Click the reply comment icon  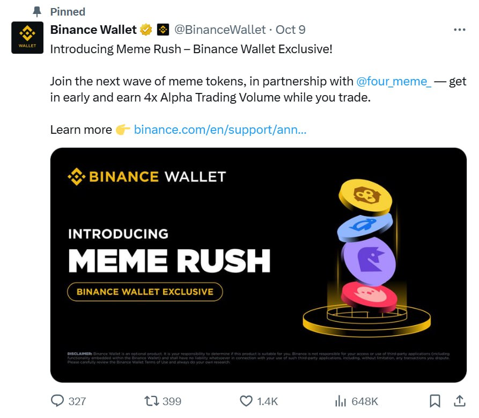(57, 401)
